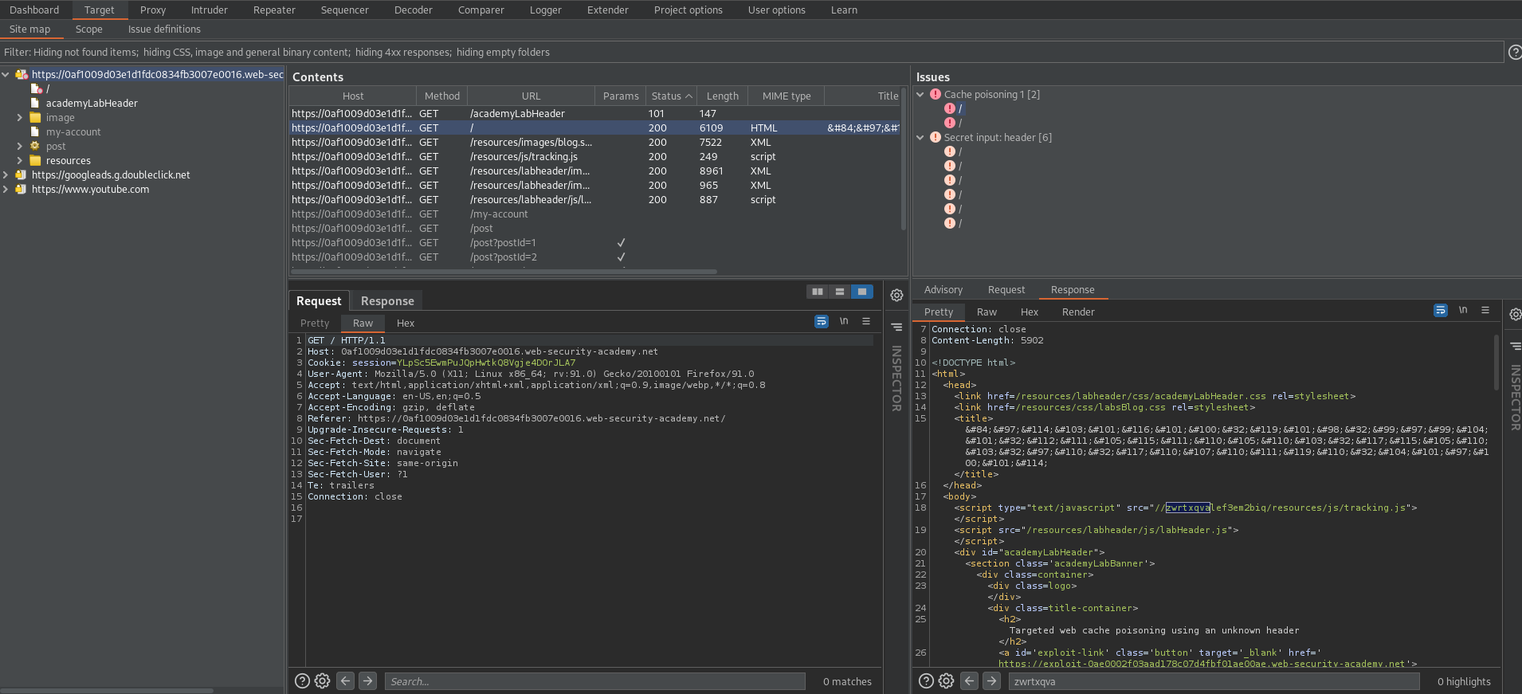This screenshot has height=694, width=1522.
Task: Switch issue response view to Render
Action: tap(1078, 312)
